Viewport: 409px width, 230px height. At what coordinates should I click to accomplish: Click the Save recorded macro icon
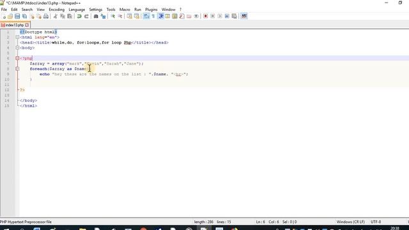pyautogui.click(x=235, y=16)
